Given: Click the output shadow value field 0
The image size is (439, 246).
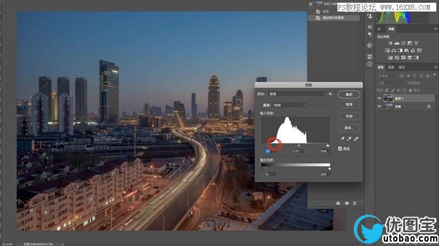Looking at the screenshot, I should tap(271, 174).
